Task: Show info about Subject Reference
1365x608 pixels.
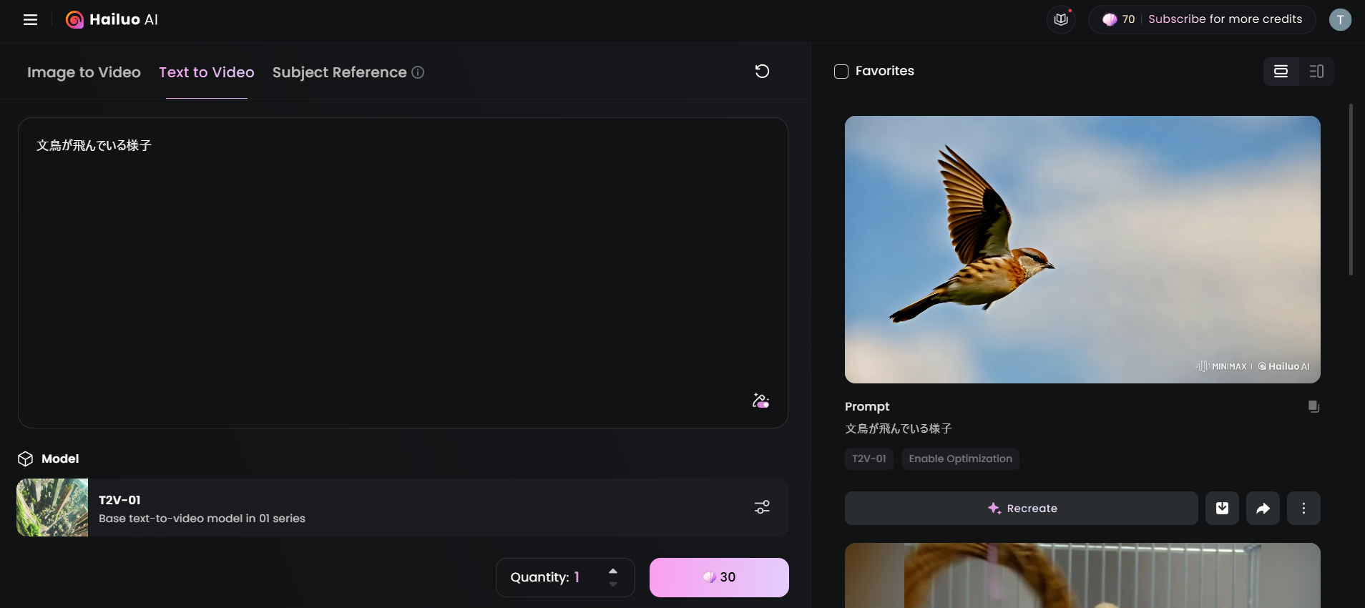Action: point(419,72)
